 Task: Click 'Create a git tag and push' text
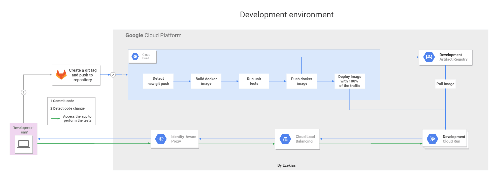83,75
